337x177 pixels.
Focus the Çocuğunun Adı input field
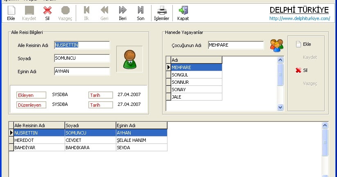pos(236,45)
